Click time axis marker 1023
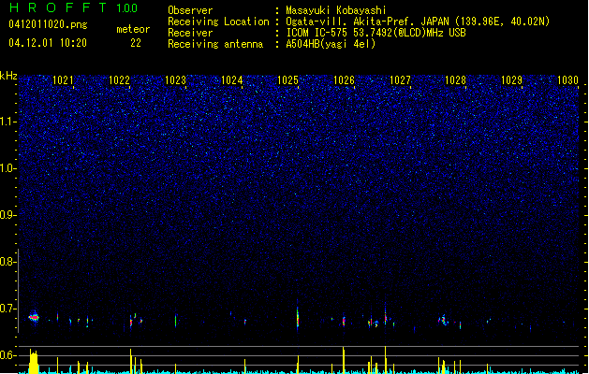This screenshot has height=374, width=589. coord(175,79)
